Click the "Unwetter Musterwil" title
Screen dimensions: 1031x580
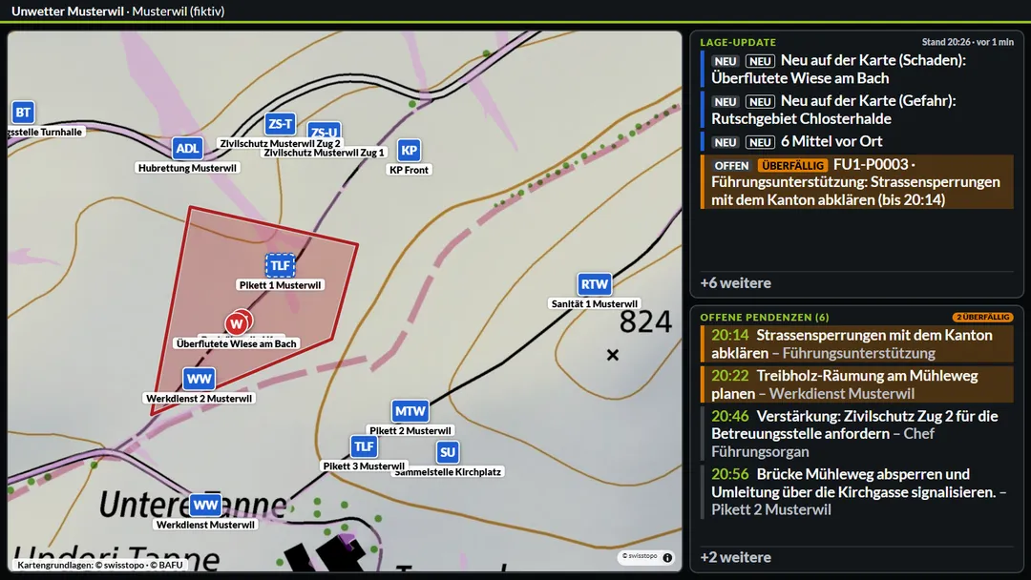pyautogui.click(x=68, y=11)
